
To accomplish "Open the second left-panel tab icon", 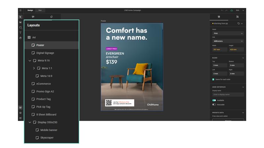I will [x=51, y=17].
